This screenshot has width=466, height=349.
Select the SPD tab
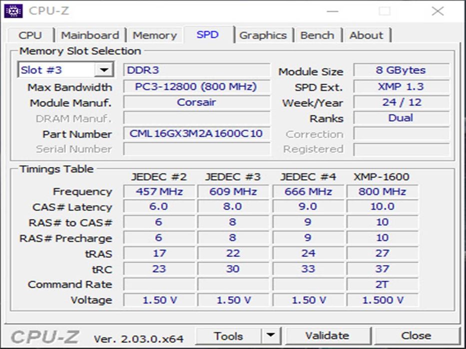(208, 34)
